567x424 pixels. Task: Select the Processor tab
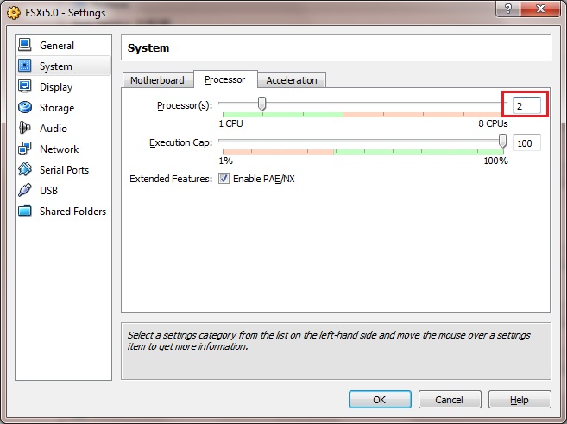click(x=225, y=79)
